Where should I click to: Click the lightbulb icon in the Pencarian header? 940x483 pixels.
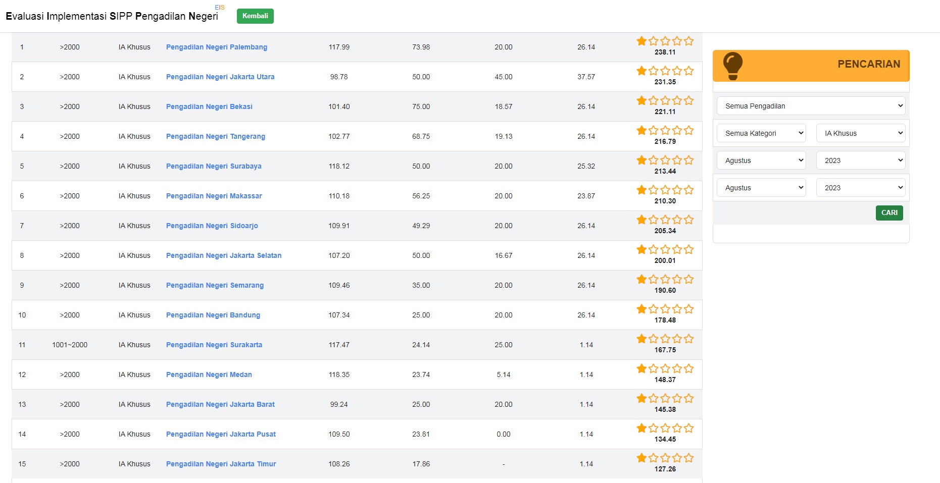coord(732,66)
